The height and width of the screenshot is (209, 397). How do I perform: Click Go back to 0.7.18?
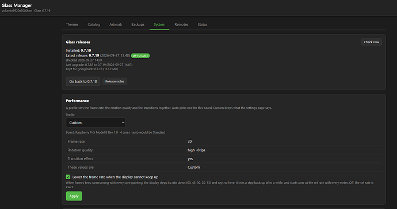(83, 81)
